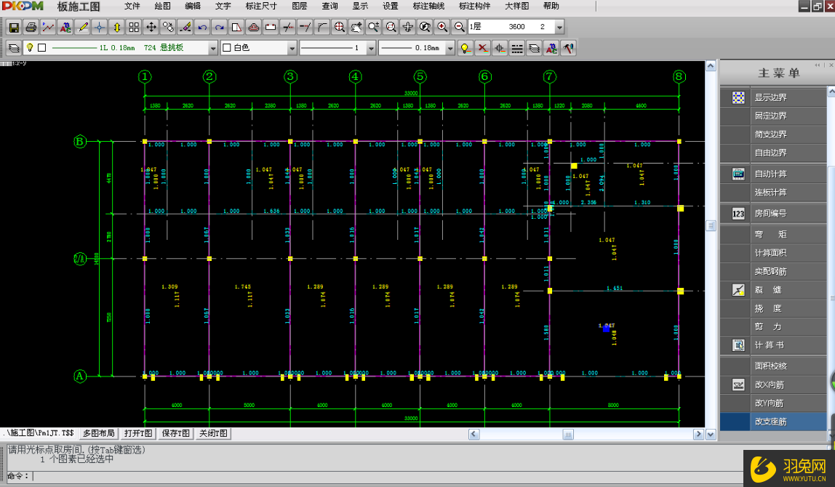Screen dimensions: 835x487
Task: Open the 0.18mm line width dropdown
Action: 450,48
